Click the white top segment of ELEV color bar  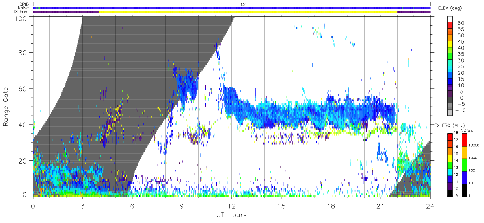click(x=450, y=20)
